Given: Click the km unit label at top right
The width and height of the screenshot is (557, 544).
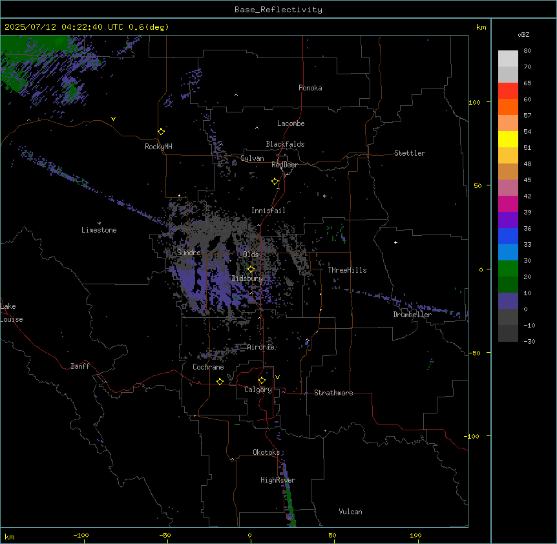Looking at the screenshot, I should (x=481, y=27).
